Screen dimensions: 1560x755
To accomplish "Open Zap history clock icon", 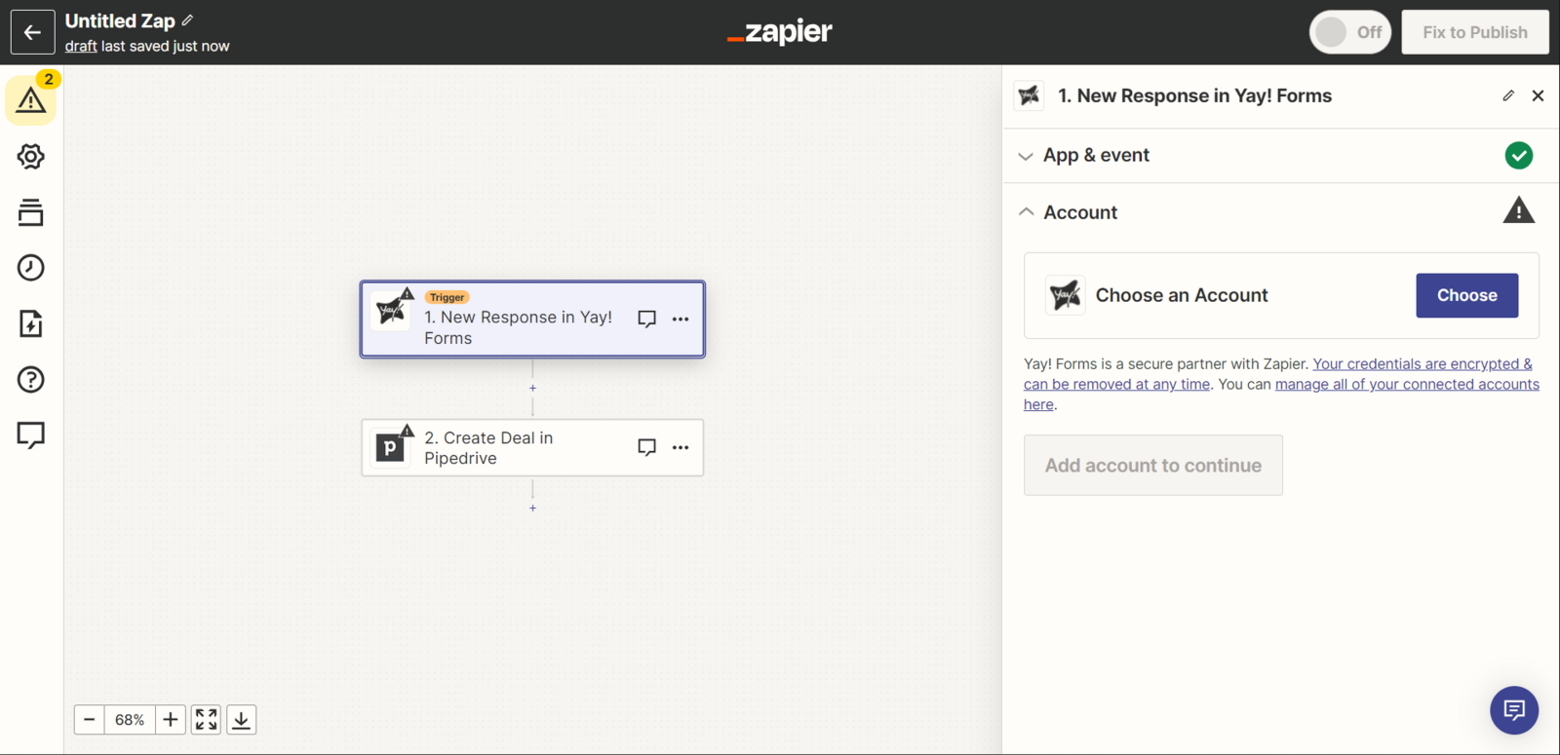I will (x=30, y=268).
